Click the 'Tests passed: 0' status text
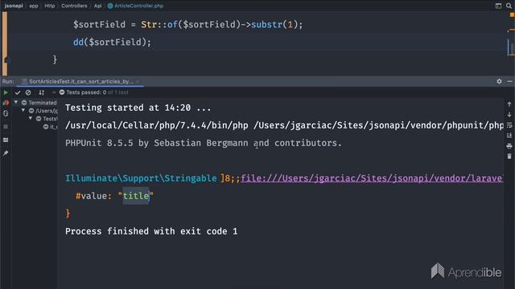 click(86, 92)
